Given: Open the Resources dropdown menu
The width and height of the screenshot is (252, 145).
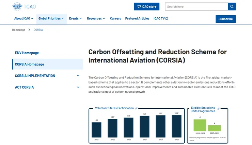Looking at the screenshot, I should (96, 19).
